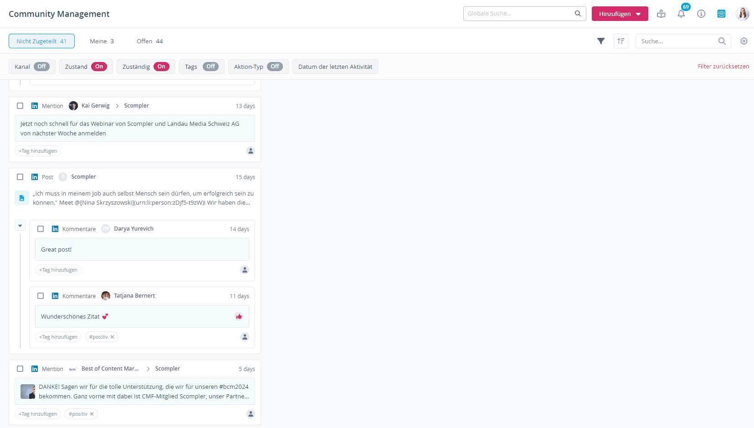The height and width of the screenshot is (428, 754).
Task: Open the sort order icon
Action: point(621,41)
